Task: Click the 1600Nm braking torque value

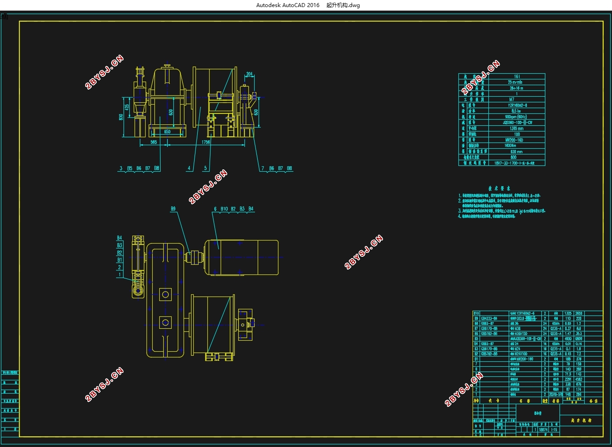Action: [510, 145]
